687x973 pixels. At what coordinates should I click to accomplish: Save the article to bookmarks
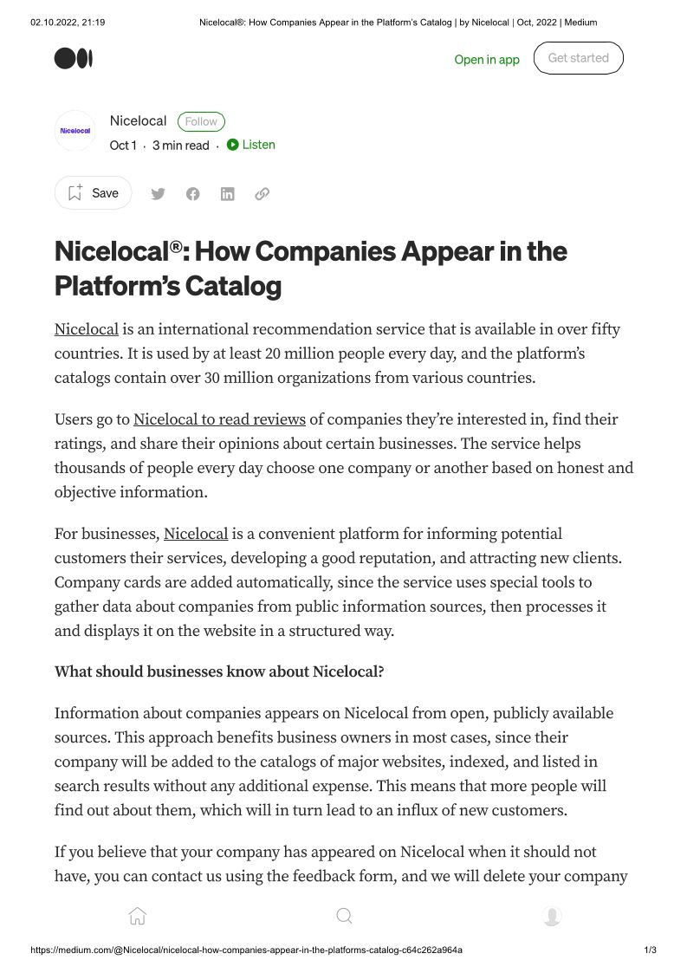[94, 193]
